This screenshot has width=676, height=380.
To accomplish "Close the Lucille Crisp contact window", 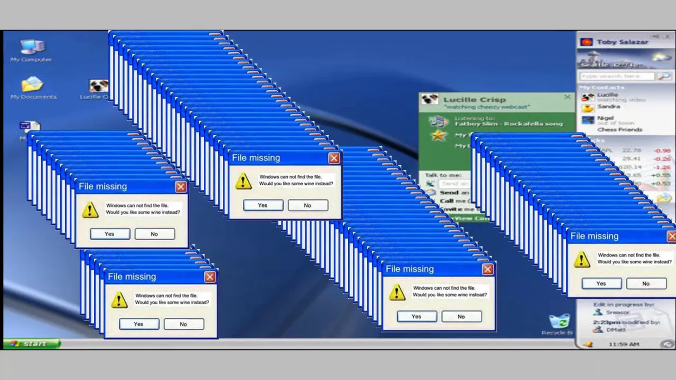I will coord(567,97).
